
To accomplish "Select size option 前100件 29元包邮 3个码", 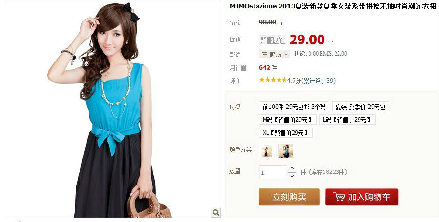I will click(294, 107).
